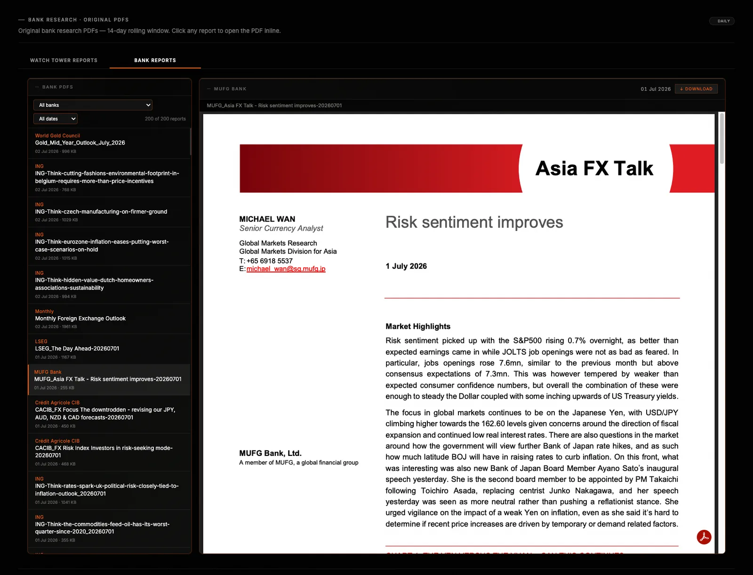Click michael_wan@sg.mufg.jp email link
753x575 pixels.
(x=286, y=269)
